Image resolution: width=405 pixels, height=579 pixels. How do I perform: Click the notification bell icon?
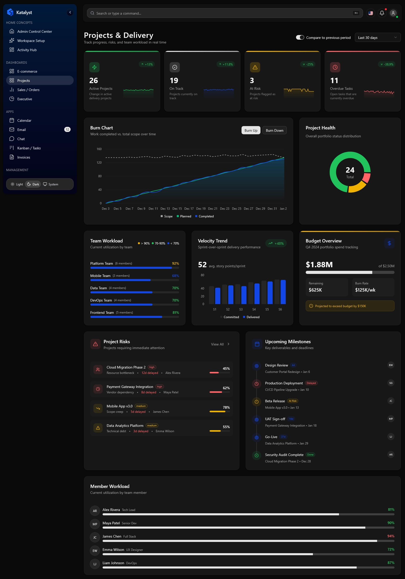pos(382,13)
